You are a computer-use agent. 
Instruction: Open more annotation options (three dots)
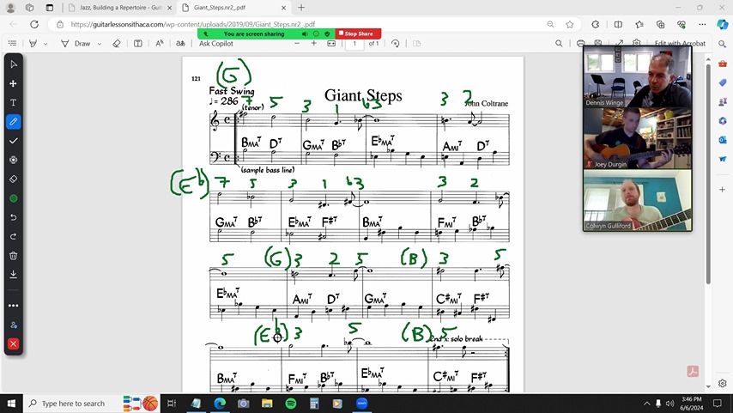(13, 305)
